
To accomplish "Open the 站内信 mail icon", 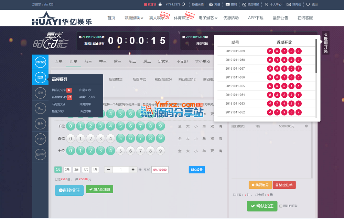I will point(289,4).
